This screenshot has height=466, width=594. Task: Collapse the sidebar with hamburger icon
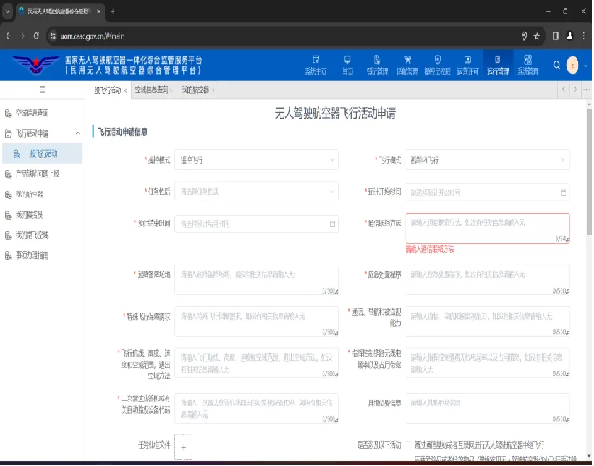pyautogui.click(x=42, y=90)
